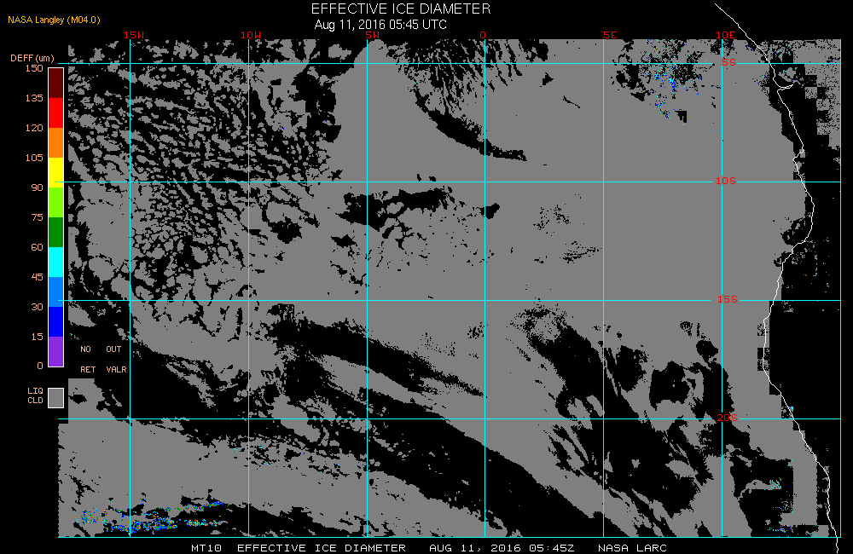Click the 'OUT VALR' legend label

(x=116, y=360)
